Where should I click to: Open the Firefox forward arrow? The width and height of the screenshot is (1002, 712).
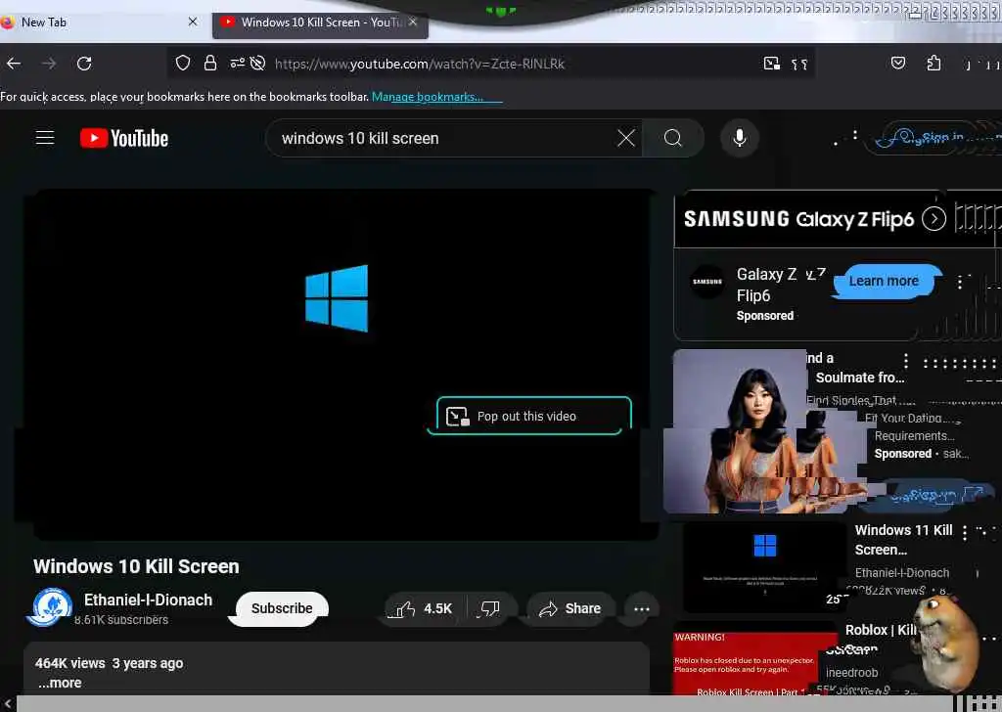(x=49, y=64)
